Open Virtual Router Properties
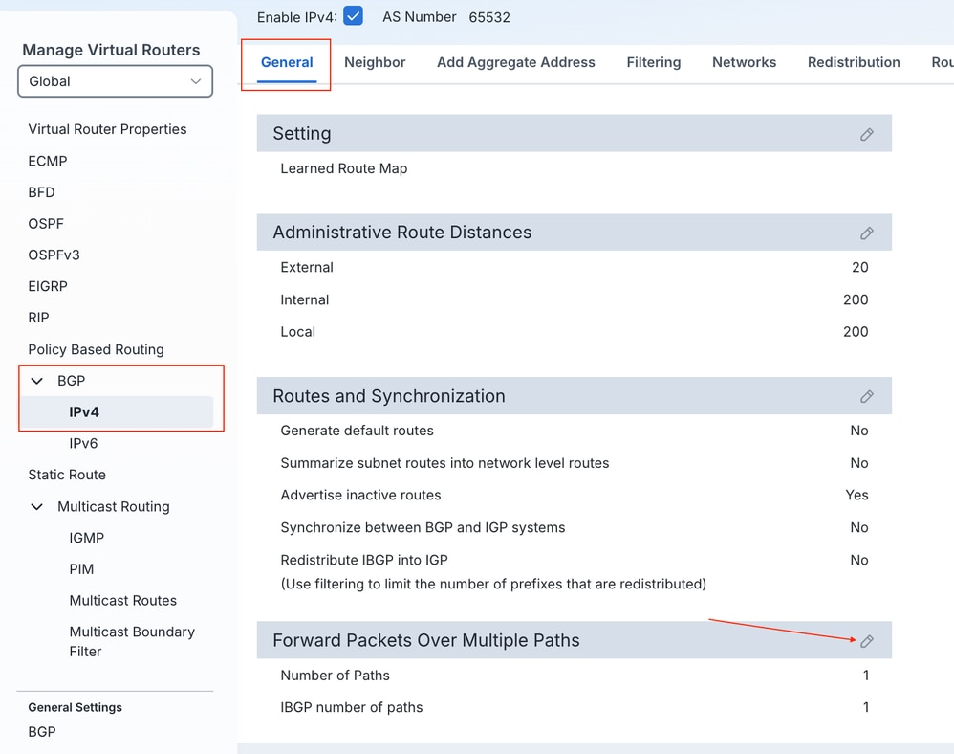Image resolution: width=954 pixels, height=754 pixels. point(107,129)
